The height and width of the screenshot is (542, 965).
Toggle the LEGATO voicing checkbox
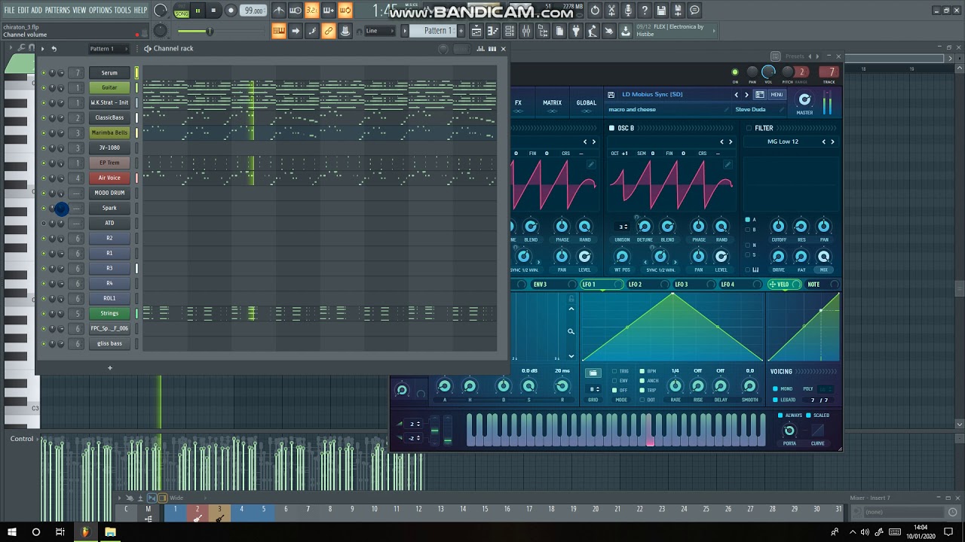(x=775, y=400)
